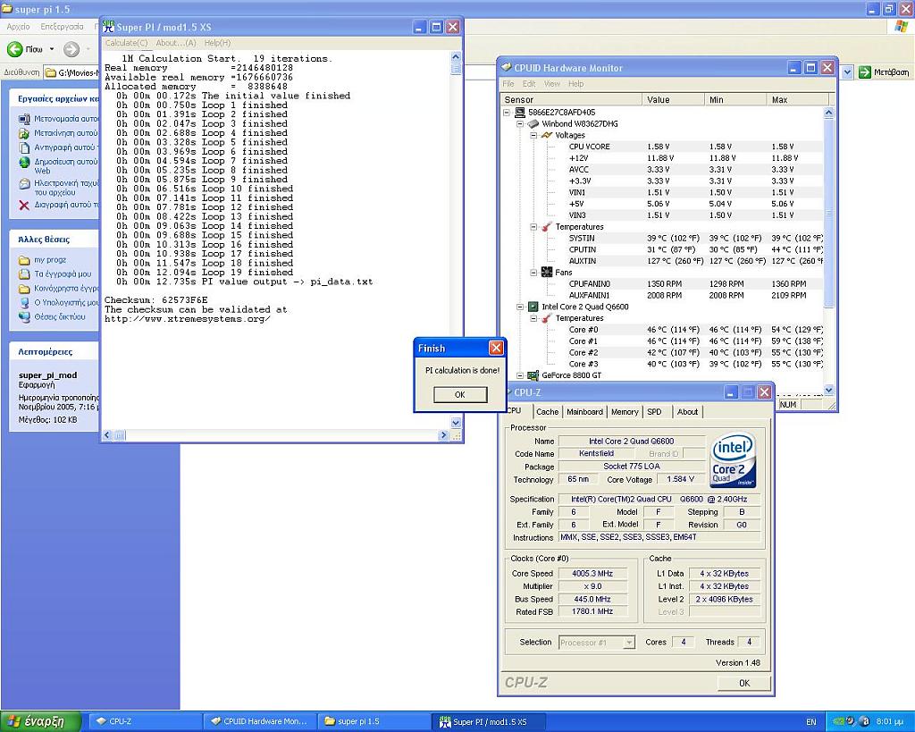Open the Calculate(C) menu in Super PI
Image resolution: width=915 pixels, height=732 pixels.
pyautogui.click(x=126, y=43)
